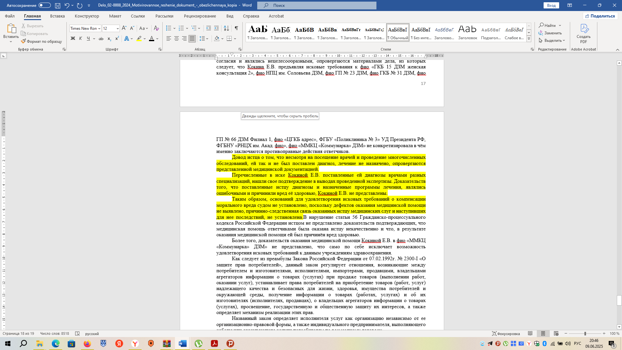Open Change Case (Aa) dropdown

click(144, 29)
